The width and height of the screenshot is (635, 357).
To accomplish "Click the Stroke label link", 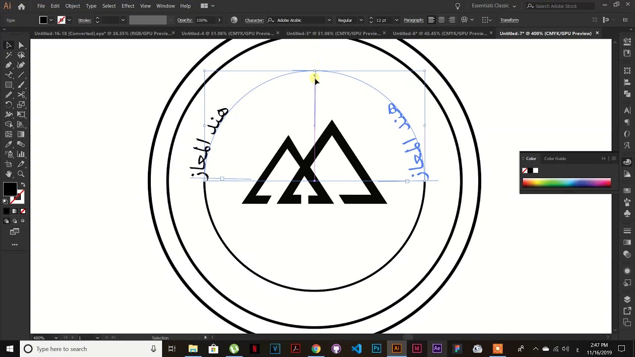I will (x=84, y=20).
